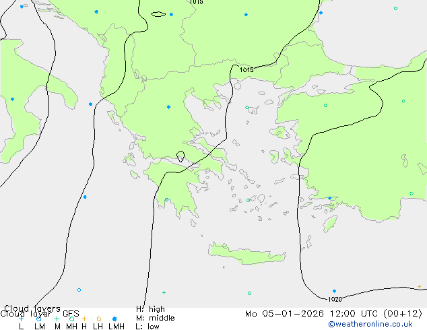The image size is (427, 330).
Task: Click the 'L: low' legend text
Action: 147,327
